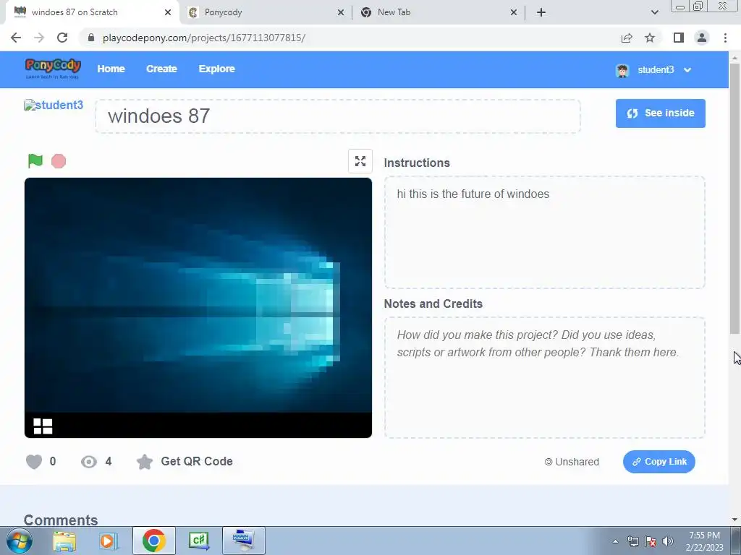Viewport: 741px width, 555px height.
Task: Click the Unshared status label
Action: click(572, 462)
